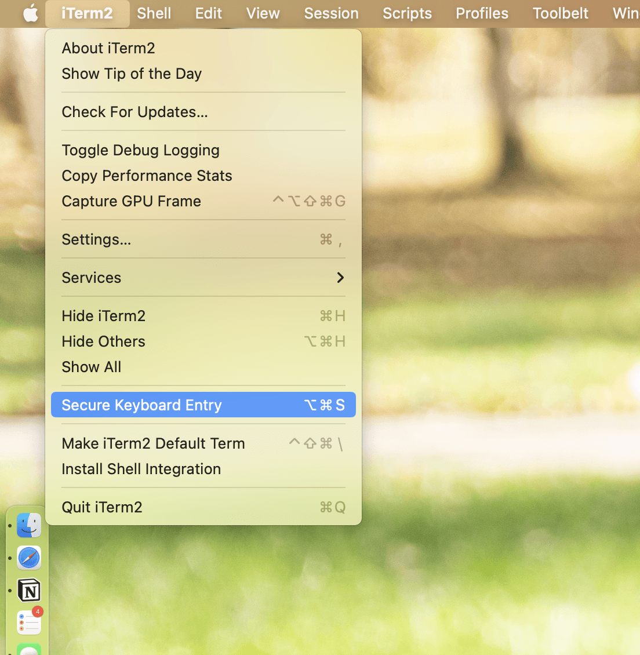640x655 pixels.
Task: Open the Apple menu icon
Action: pyautogui.click(x=30, y=13)
